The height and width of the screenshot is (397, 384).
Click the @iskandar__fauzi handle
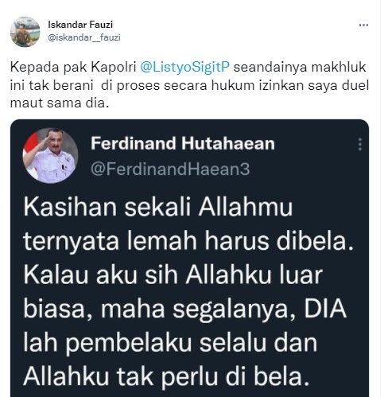point(84,37)
